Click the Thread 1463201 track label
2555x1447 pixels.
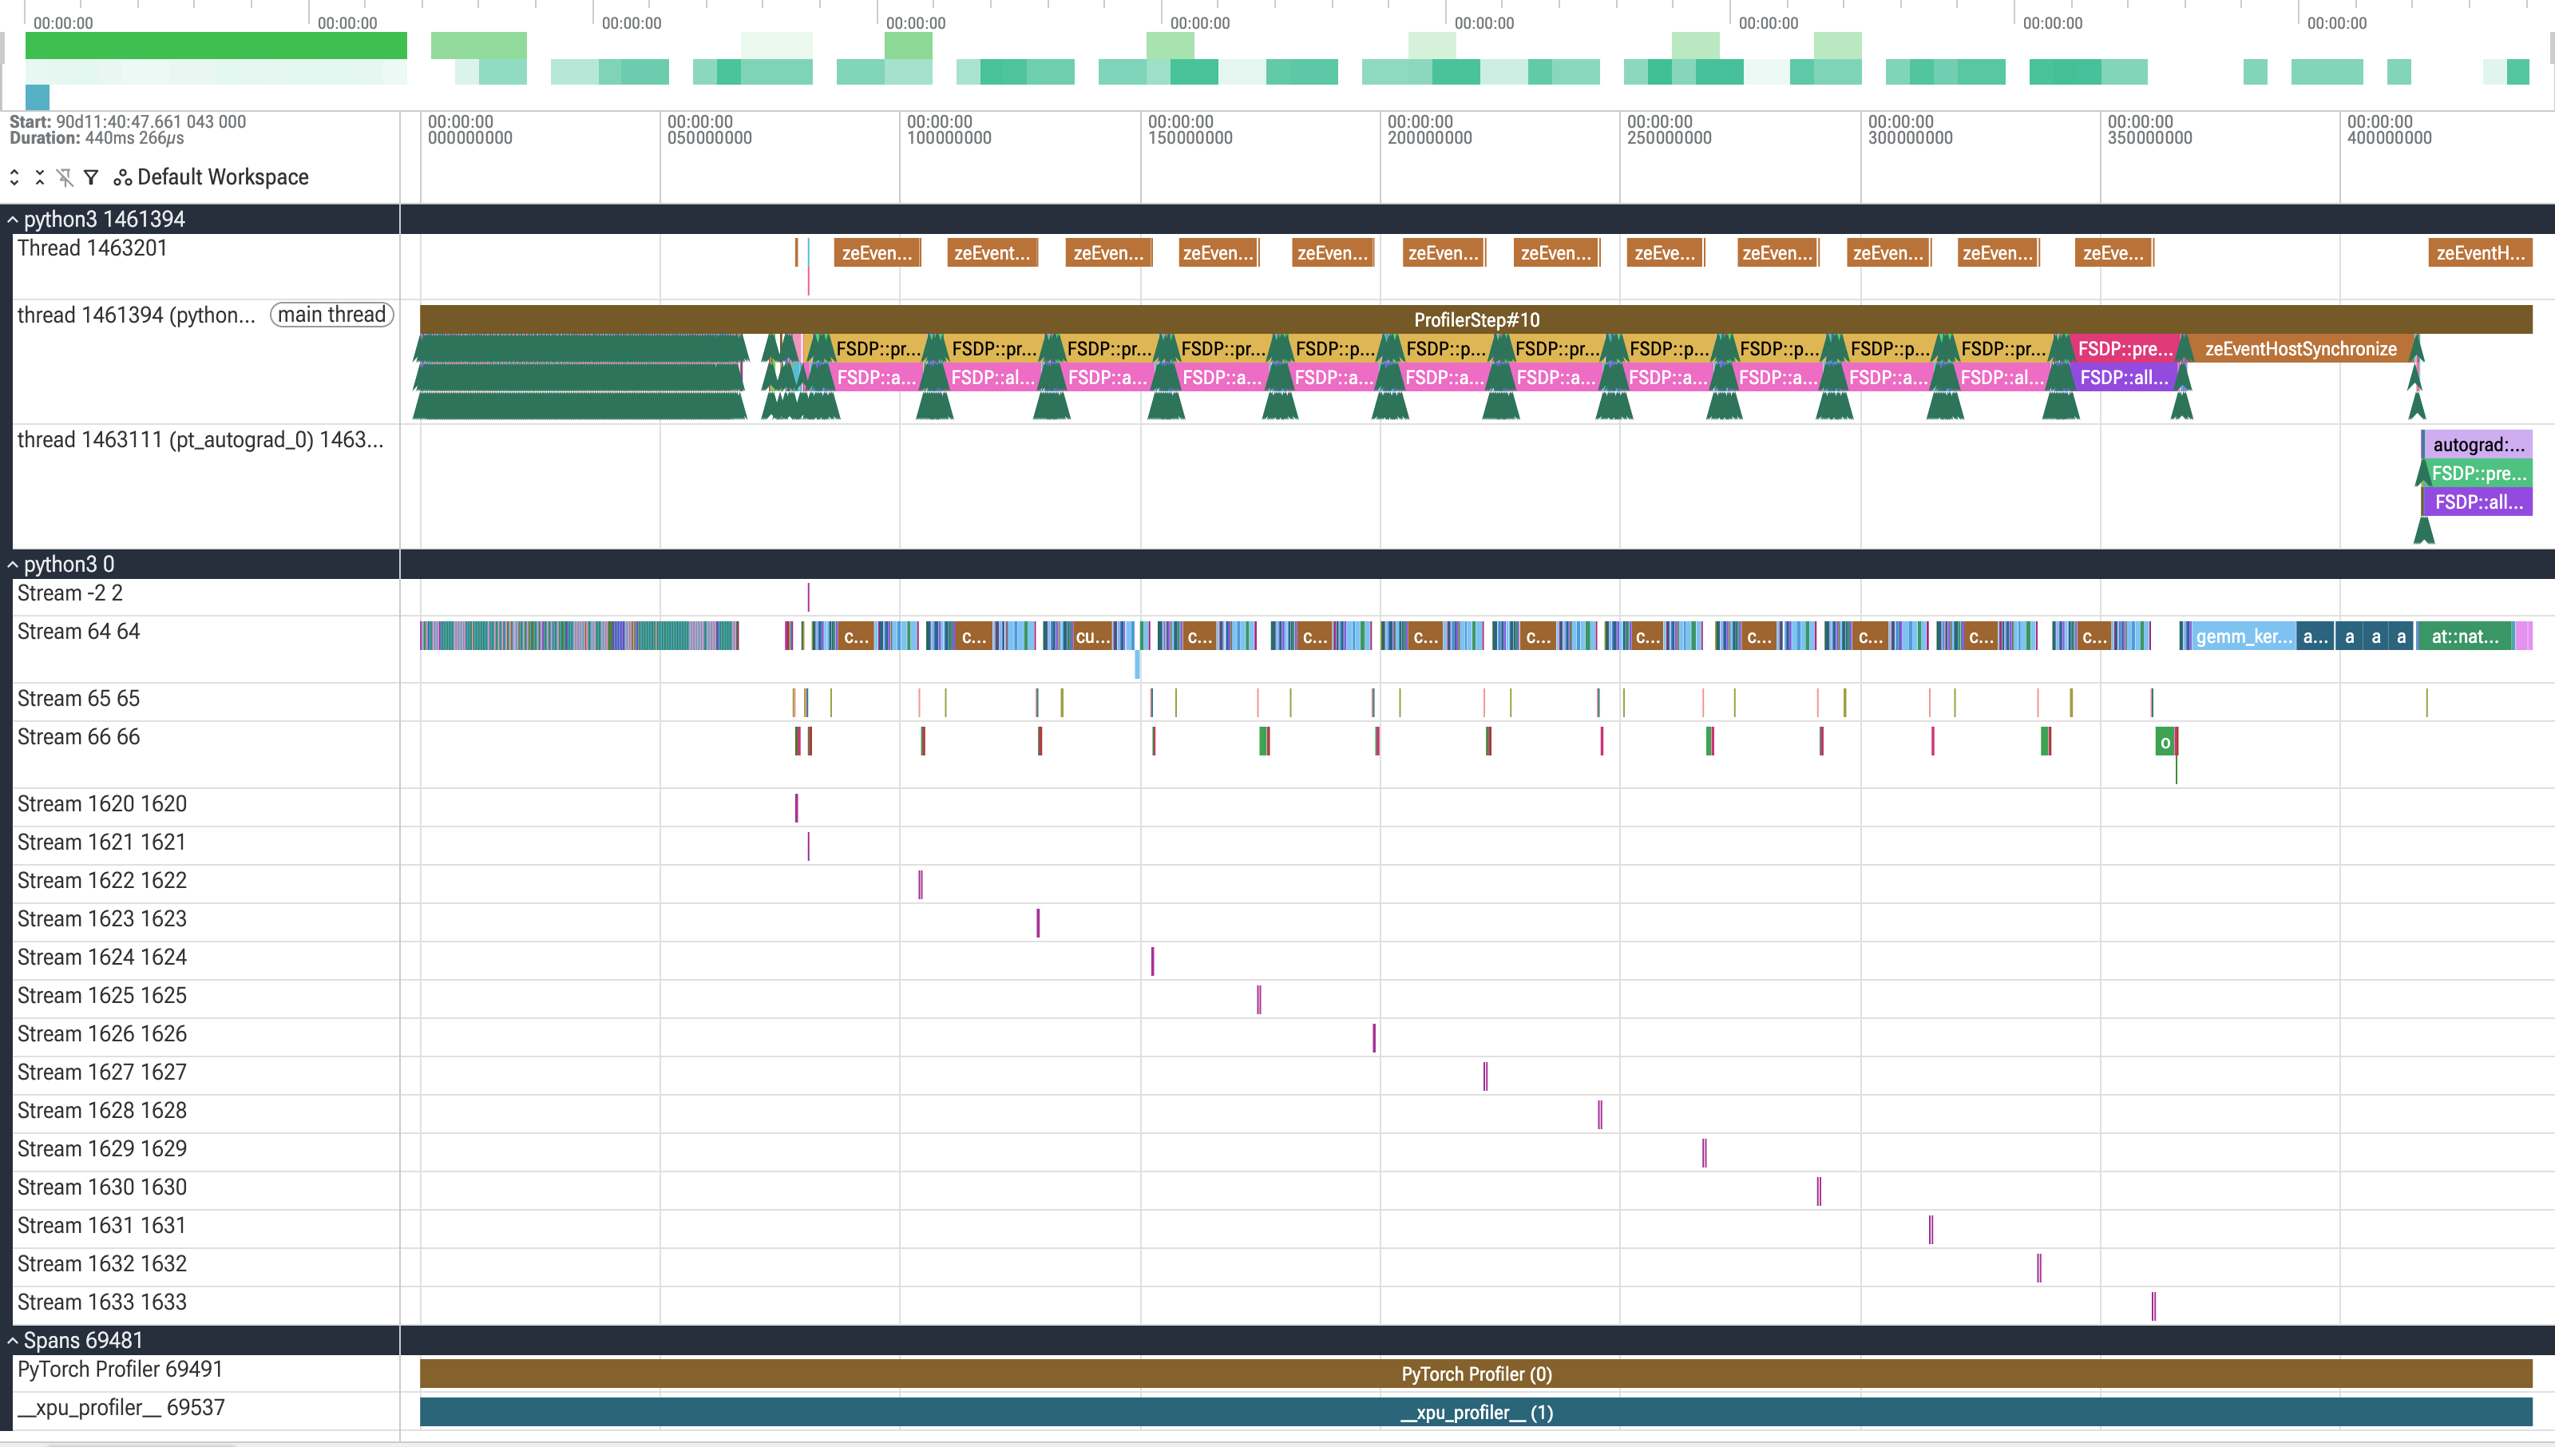[93, 248]
